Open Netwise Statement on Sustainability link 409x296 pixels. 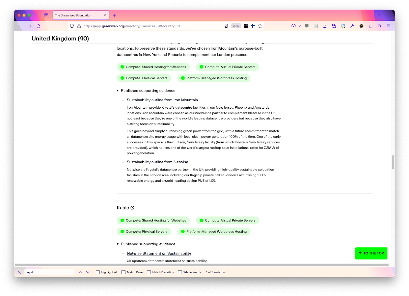(x=159, y=253)
